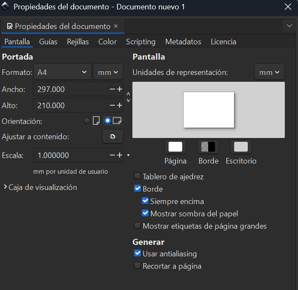The height and width of the screenshot is (290, 298).
Task: Uncheck the Borde checkbox
Action: point(138,189)
